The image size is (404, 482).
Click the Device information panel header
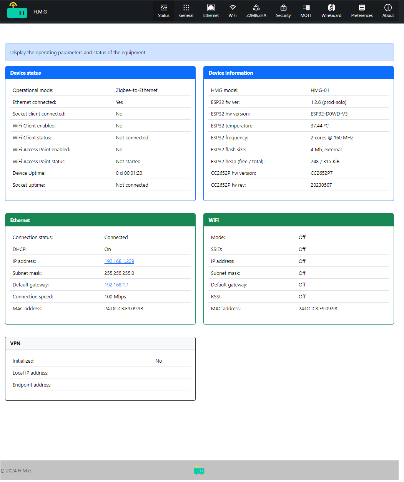(x=298, y=73)
